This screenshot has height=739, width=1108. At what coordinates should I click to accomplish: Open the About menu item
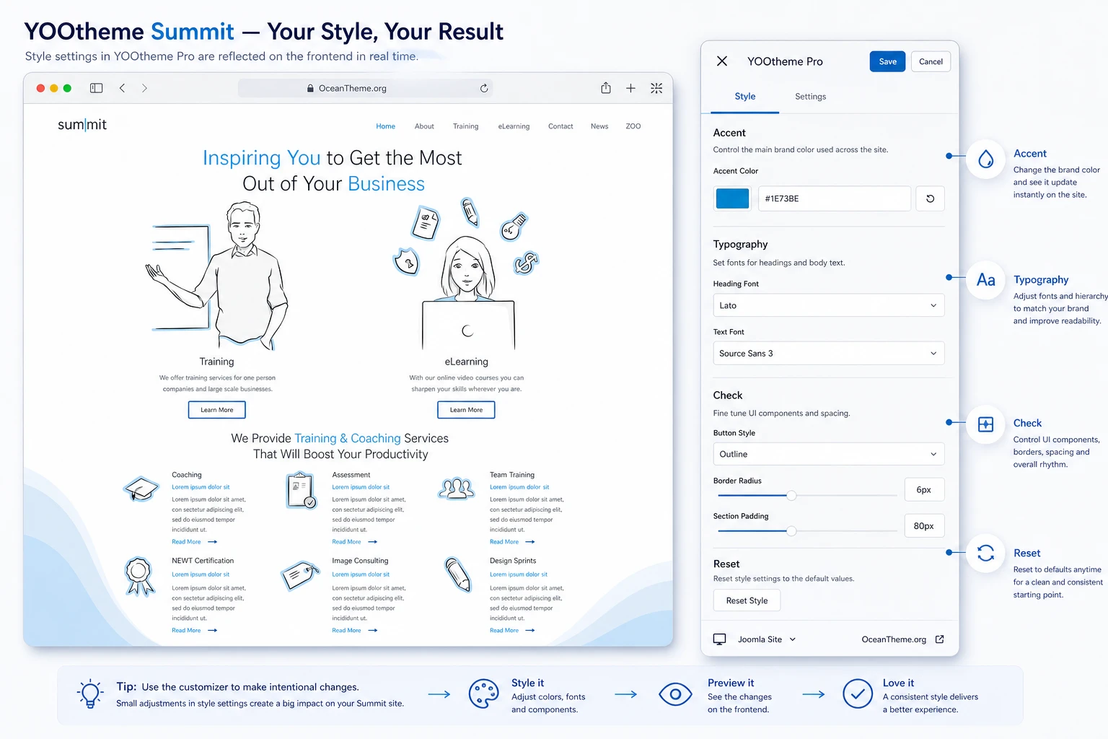tap(424, 126)
